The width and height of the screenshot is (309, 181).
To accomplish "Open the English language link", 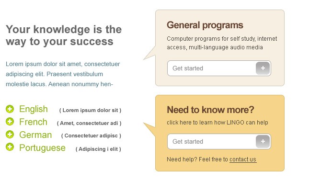I will tap(34, 109).
